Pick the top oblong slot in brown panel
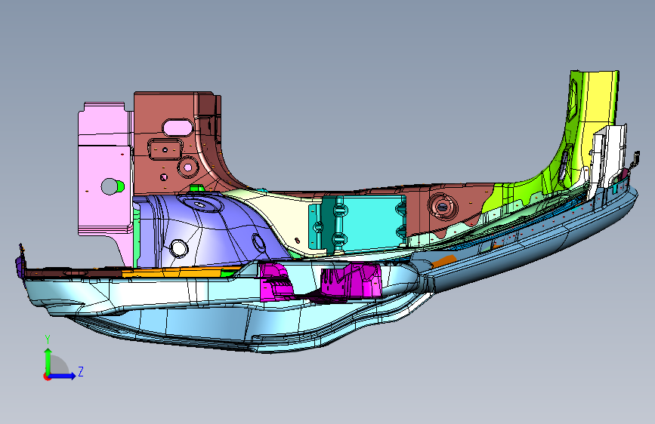The width and height of the screenshot is (655, 424). pyautogui.click(x=178, y=128)
